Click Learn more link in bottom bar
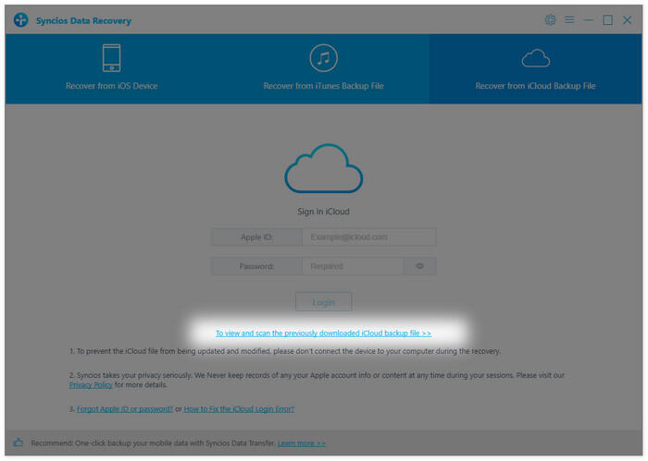The width and height of the screenshot is (648, 461). tap(302, 443)
